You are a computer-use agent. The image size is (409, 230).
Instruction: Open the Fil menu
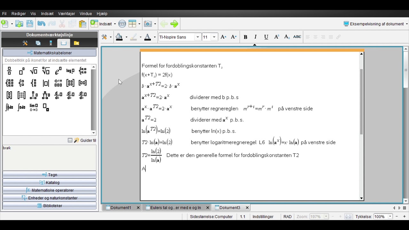click(x=4, y=14)
